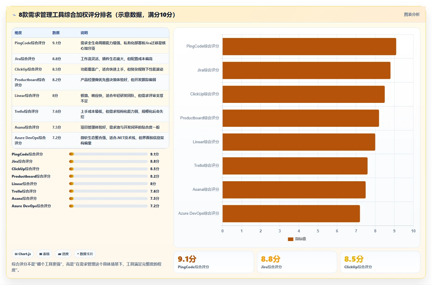Click the Trello综合评分 chart bar
This screenshot has width=432, height=285.
[295, 166]
